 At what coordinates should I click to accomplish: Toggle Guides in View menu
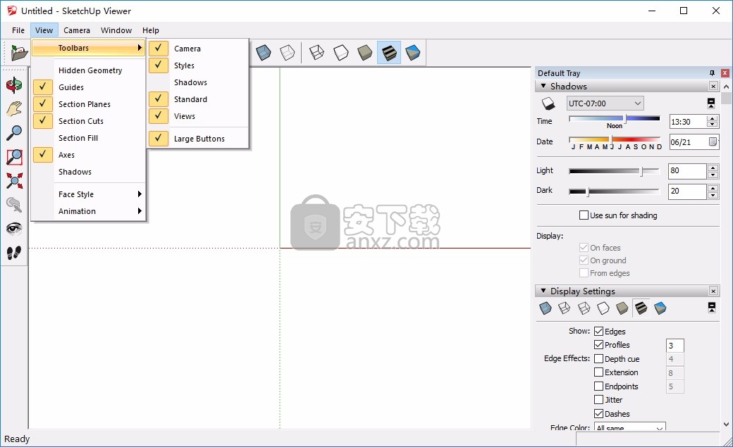pos(89,87)
